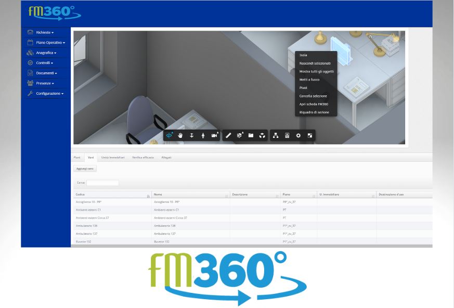Click the Aggiungi vano button
The image size is (454, 308).
(x=85, y=169)
